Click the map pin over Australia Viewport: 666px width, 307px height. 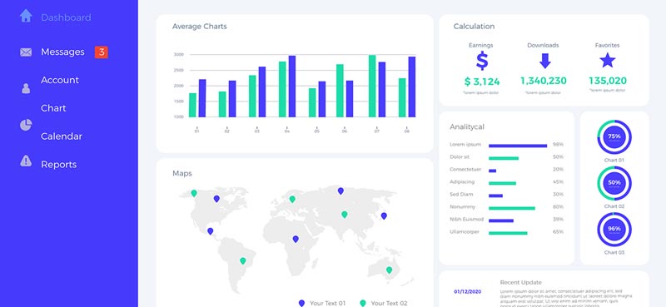(389, 270)
